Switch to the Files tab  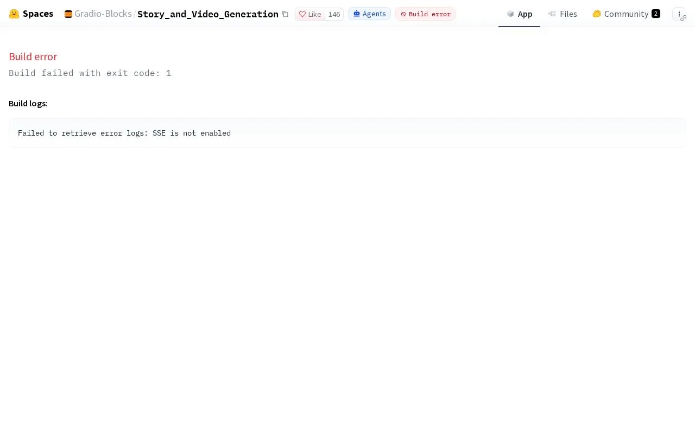coord(563,14)
